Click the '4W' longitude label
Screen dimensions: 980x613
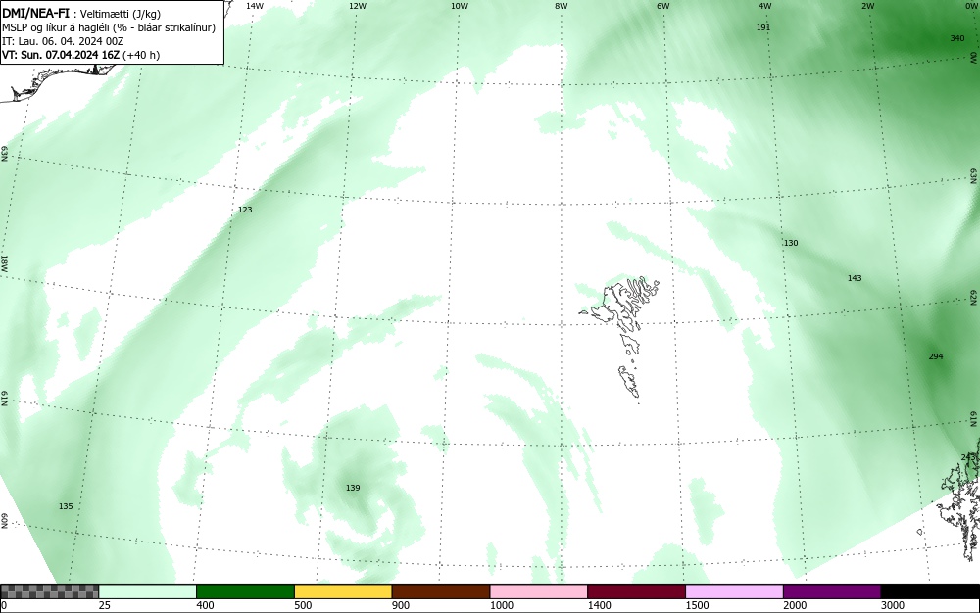pyautogui.click(x=765, y=6)
